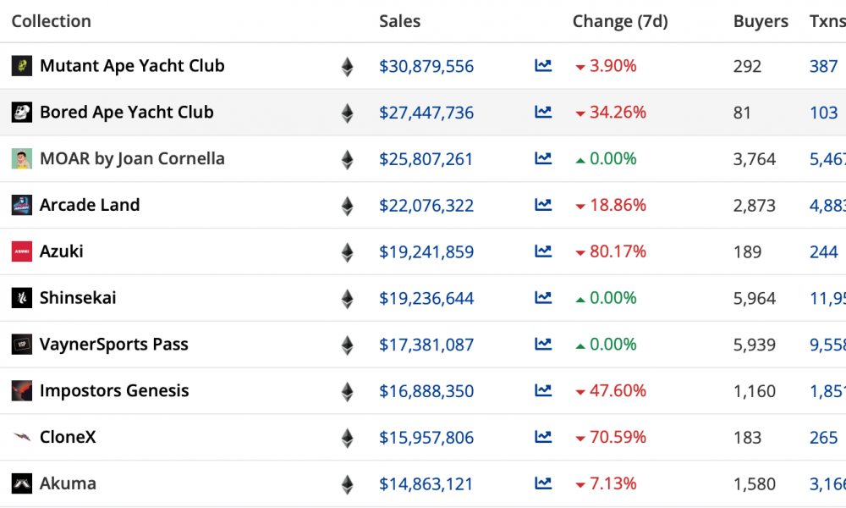Open chart icon for Azuki row
The width and height of the screenshot is (846, 508).
pyautogui.click(x=543, y=251)
